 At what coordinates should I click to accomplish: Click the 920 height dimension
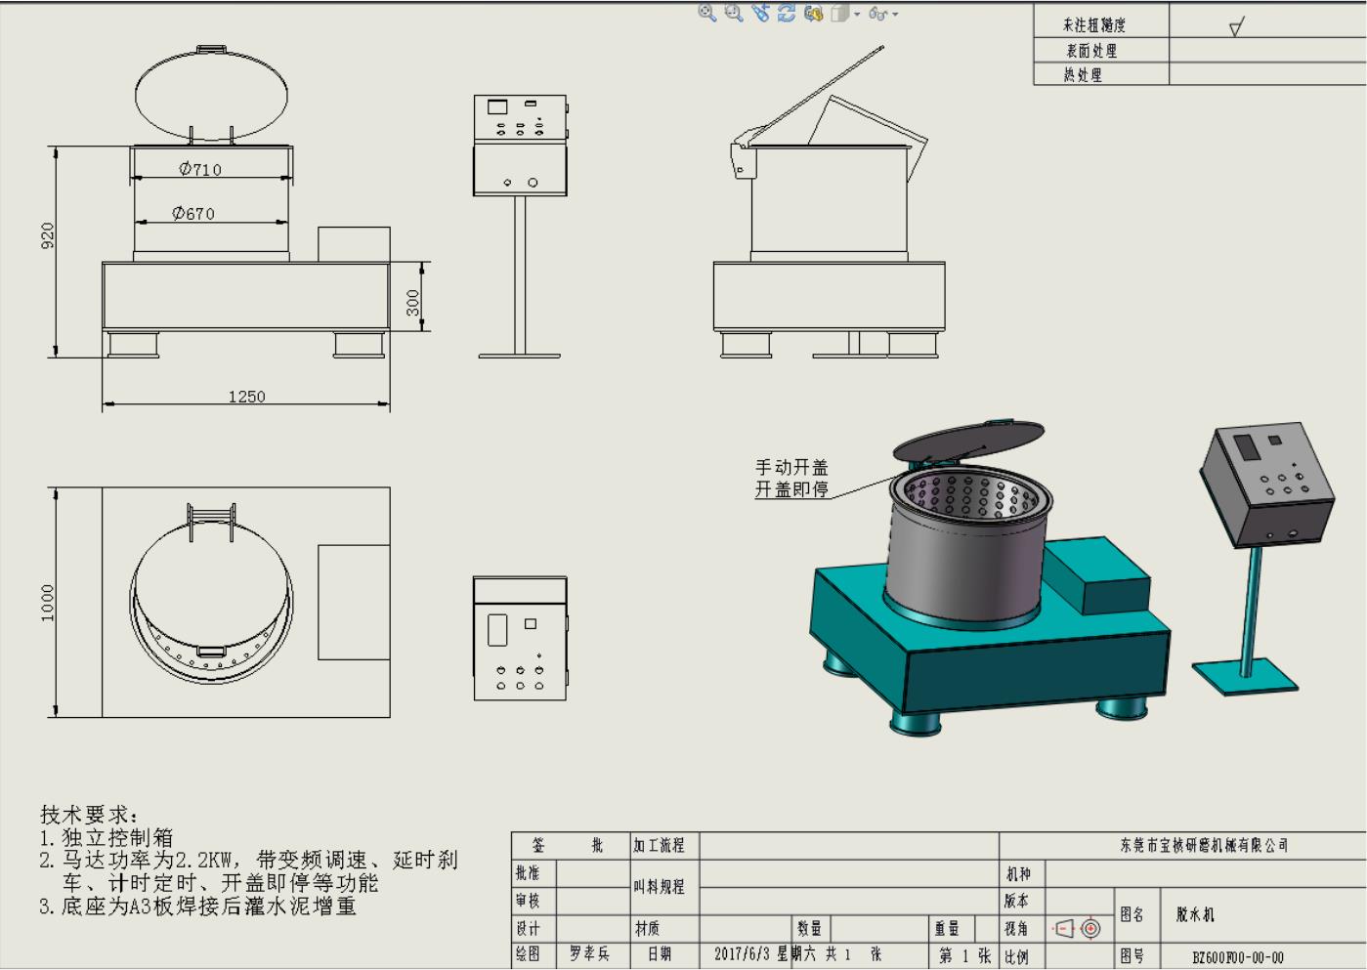click(x=48, y=235)
